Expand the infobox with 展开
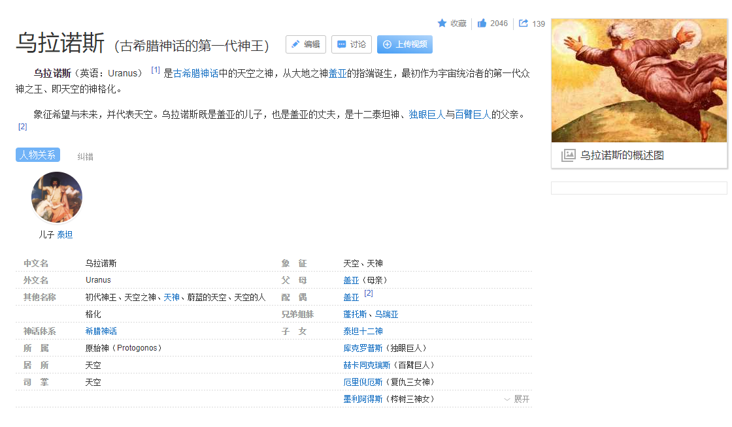Image resolution: width=732 pixels, height=427 pixels. 517,399
